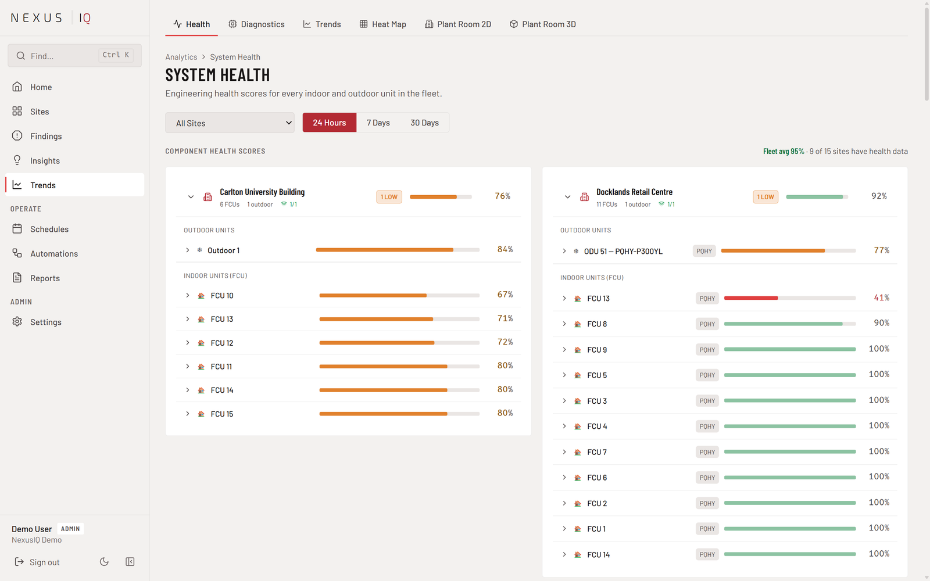The width and height of the screenshot is (930, 581).
Task: Switch to Plant Room 3D tab
Action: point(543,24)
